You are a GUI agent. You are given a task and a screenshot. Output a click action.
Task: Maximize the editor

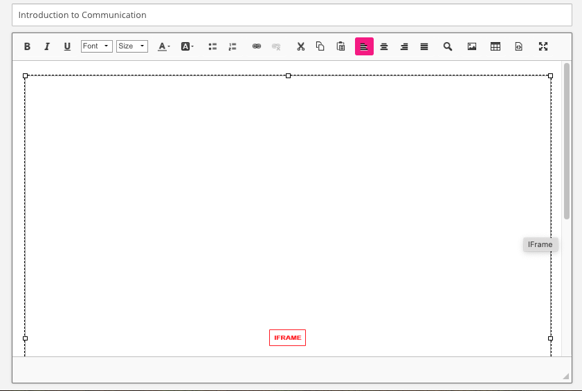coord(543,46)
